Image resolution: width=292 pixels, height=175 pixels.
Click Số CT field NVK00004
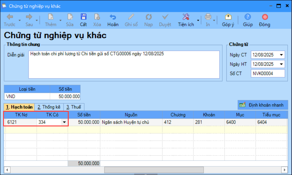tap(268, 73)
